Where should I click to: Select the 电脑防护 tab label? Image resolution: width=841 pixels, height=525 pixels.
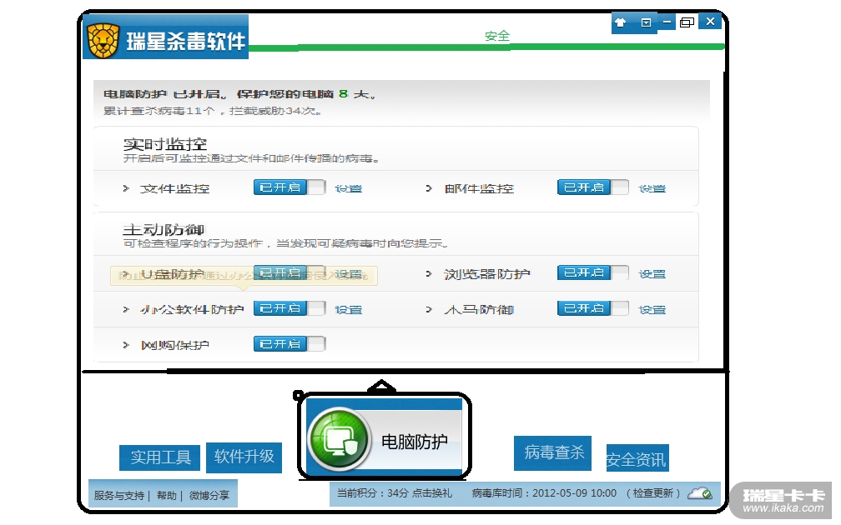(414, 442)
